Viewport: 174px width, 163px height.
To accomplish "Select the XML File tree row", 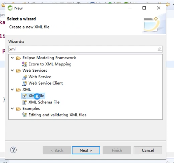I will [33, 96].
